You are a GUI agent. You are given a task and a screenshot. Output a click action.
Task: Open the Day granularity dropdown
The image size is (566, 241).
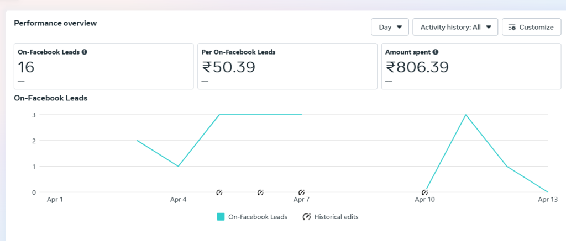[x=390, y=27]
